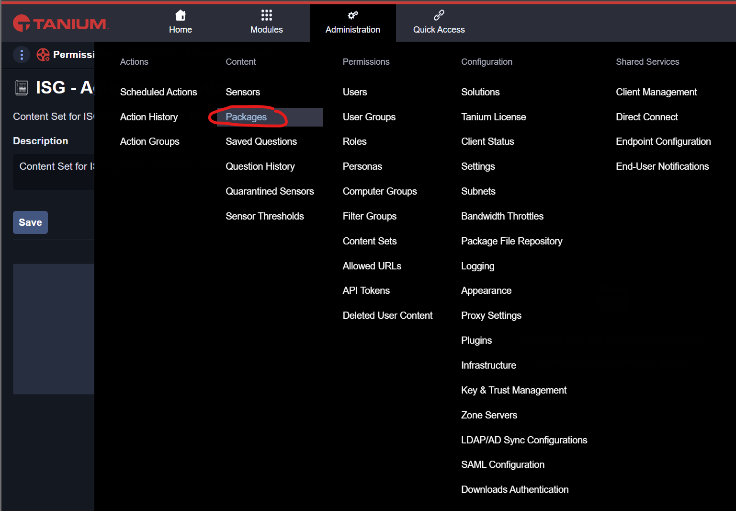Open Bandwidth Throttles

[x=502, y=216]
